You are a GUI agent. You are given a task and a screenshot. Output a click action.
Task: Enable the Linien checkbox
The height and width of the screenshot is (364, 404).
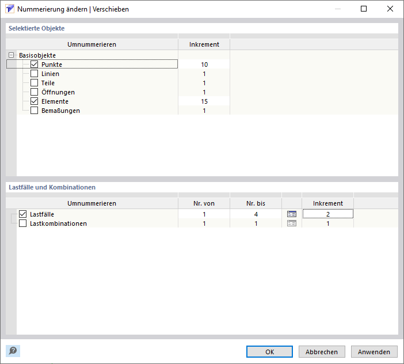point(35,74)
